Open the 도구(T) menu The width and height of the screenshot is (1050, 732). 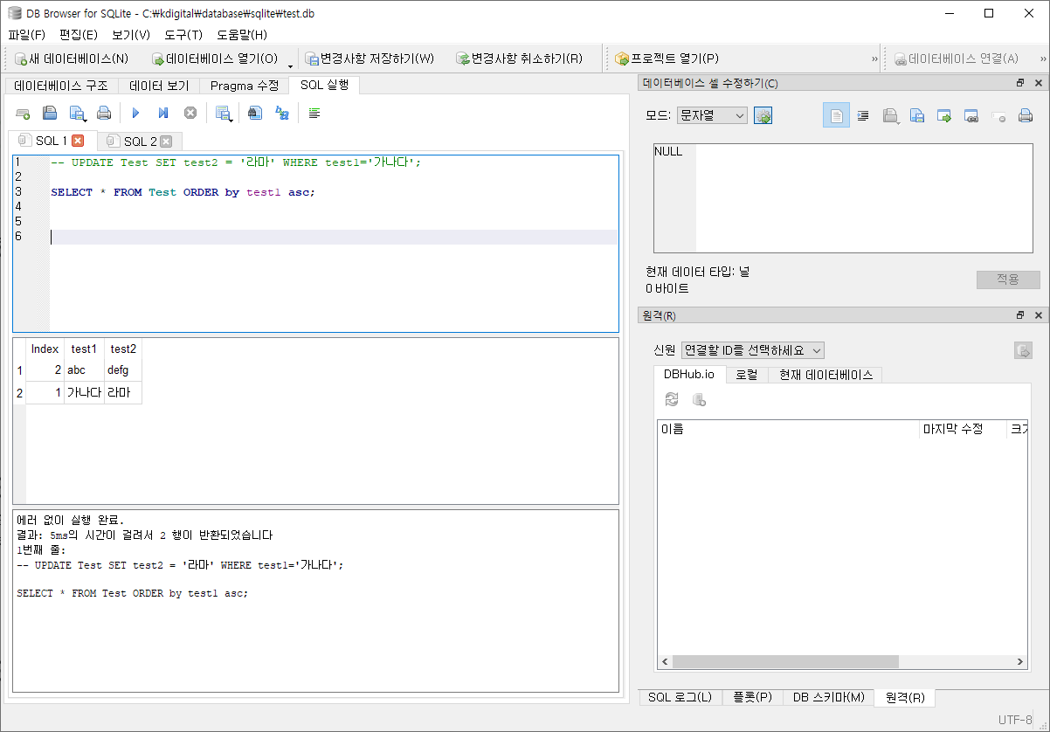click(x=183, y=35)
